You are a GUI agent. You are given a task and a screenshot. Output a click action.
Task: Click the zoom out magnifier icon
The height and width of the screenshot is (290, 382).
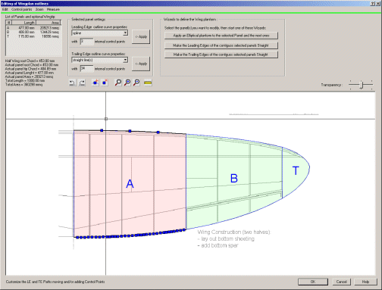click(136, 83)
